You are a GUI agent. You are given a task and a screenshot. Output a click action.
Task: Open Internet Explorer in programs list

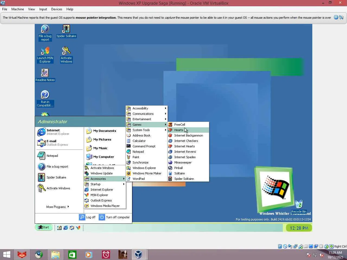coord(105,190)
